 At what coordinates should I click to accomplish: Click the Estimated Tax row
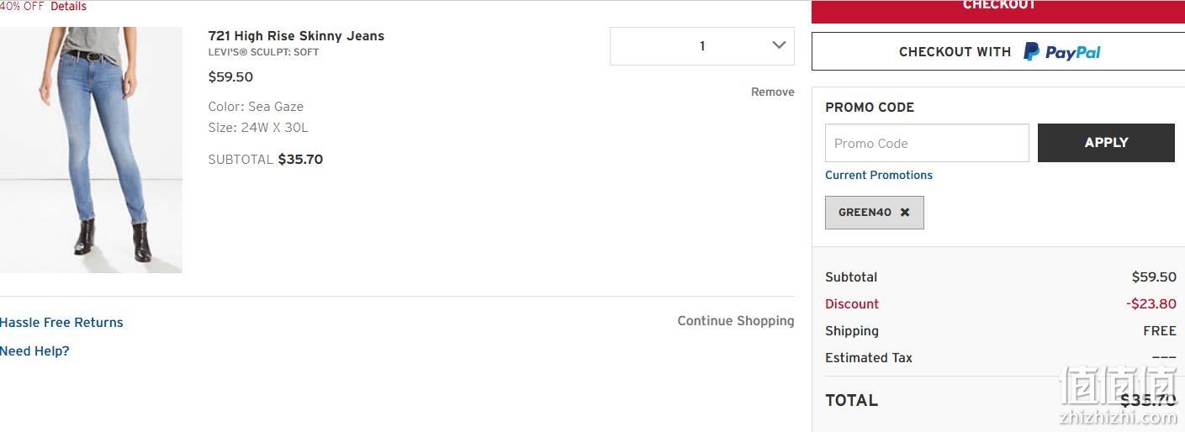1001,357
